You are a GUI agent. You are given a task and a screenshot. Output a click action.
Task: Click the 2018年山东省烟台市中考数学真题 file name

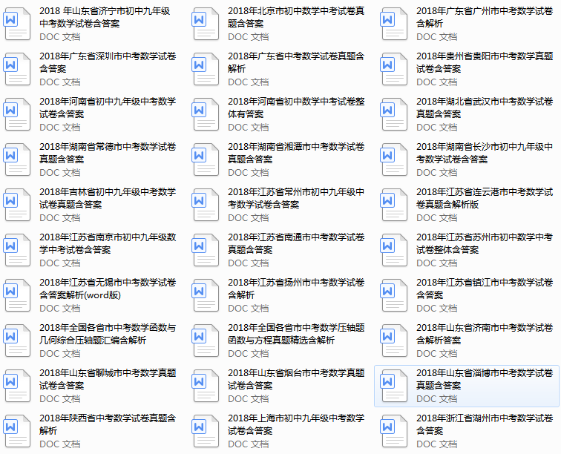click(295, 379)
